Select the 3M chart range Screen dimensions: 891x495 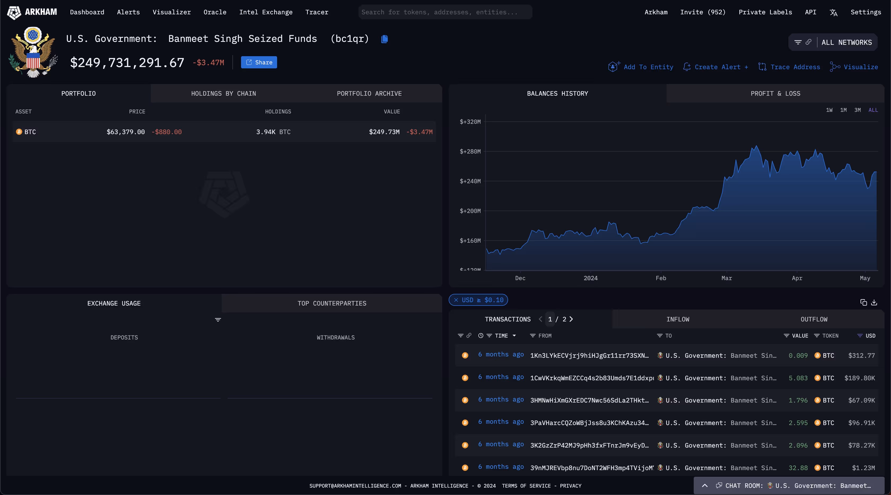tap(857, 110)
